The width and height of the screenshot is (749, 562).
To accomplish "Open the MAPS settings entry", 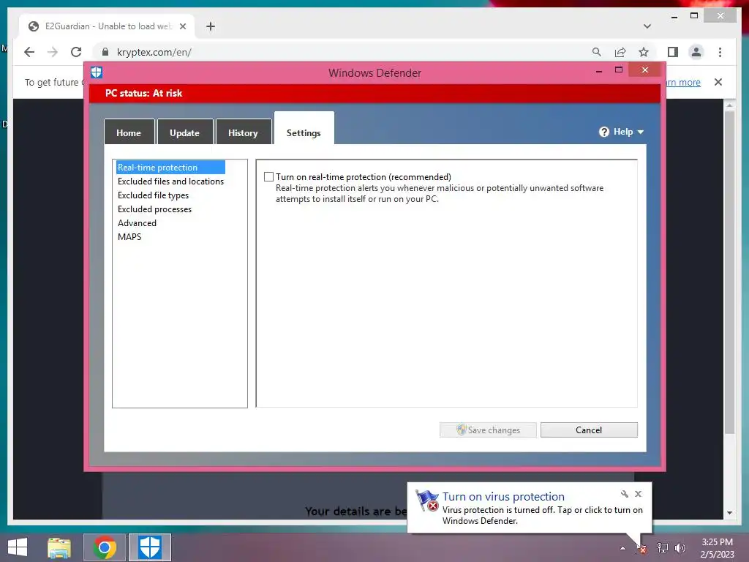I will 129,236.
